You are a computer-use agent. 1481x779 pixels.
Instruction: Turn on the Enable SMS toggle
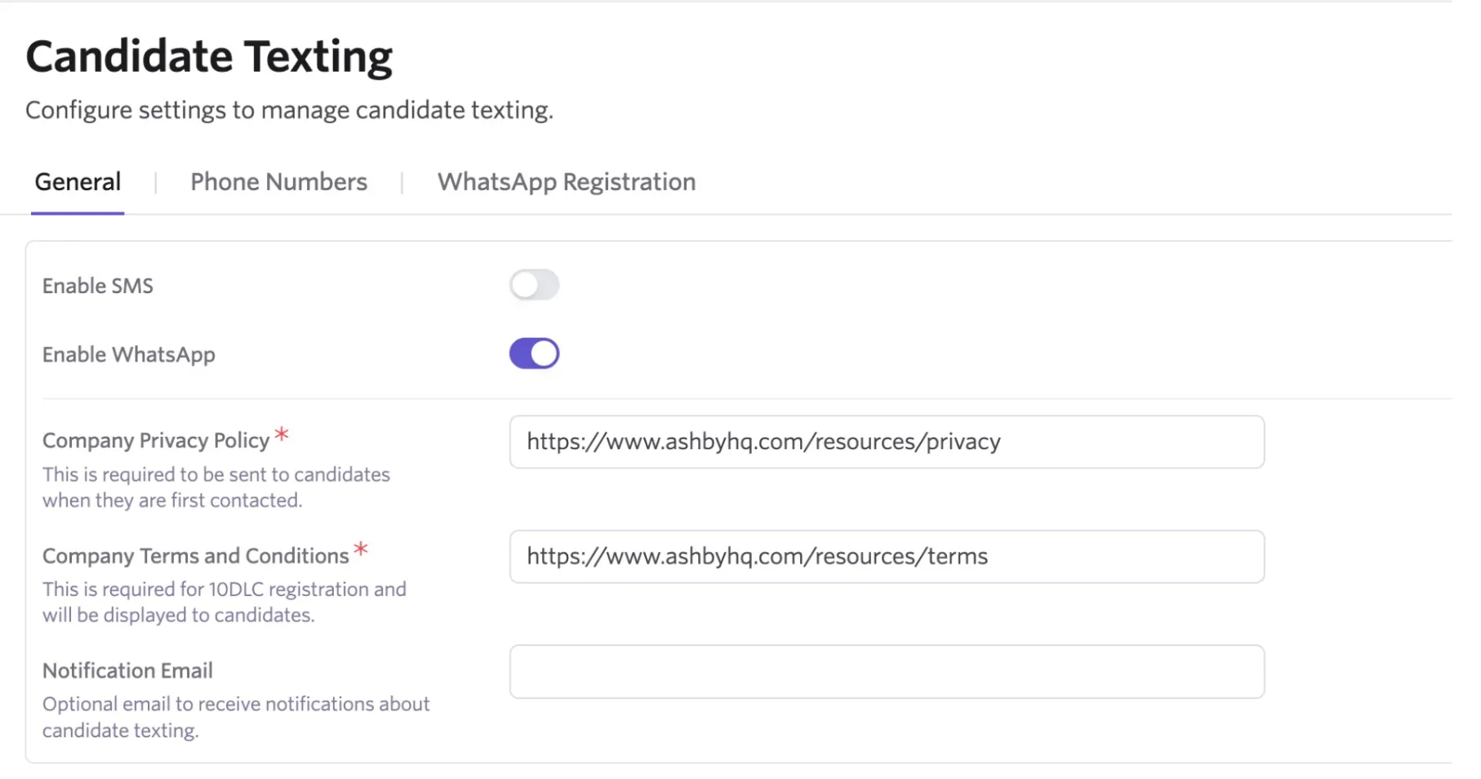tap(534, 285)
